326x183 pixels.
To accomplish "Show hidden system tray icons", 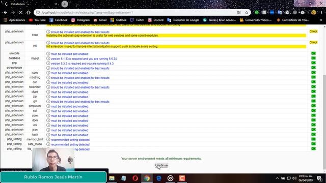I will [x=277, y=178].
